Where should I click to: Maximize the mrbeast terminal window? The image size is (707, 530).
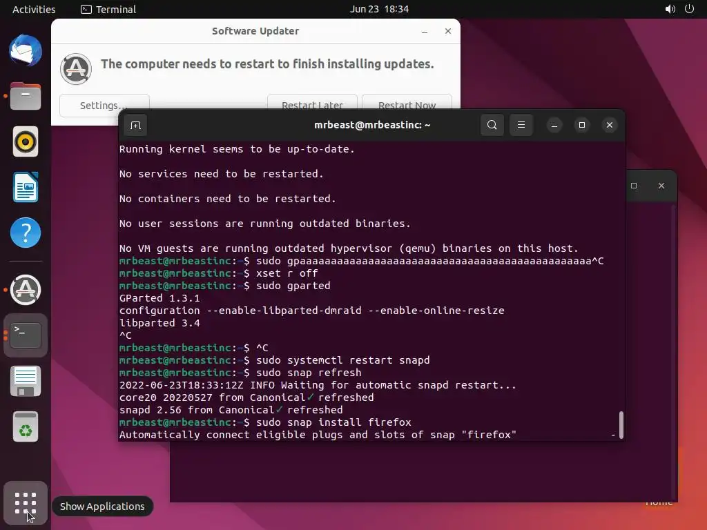pos(581,125)
